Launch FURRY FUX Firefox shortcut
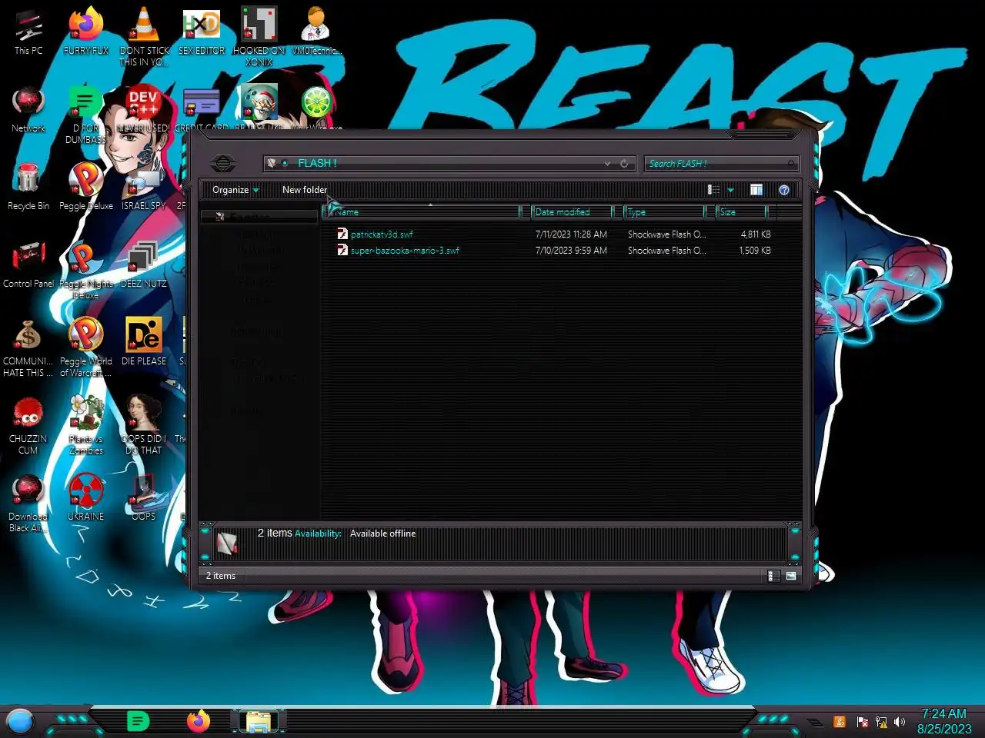The height and width of the screenshot is (738, 985). tap(86, 31)
